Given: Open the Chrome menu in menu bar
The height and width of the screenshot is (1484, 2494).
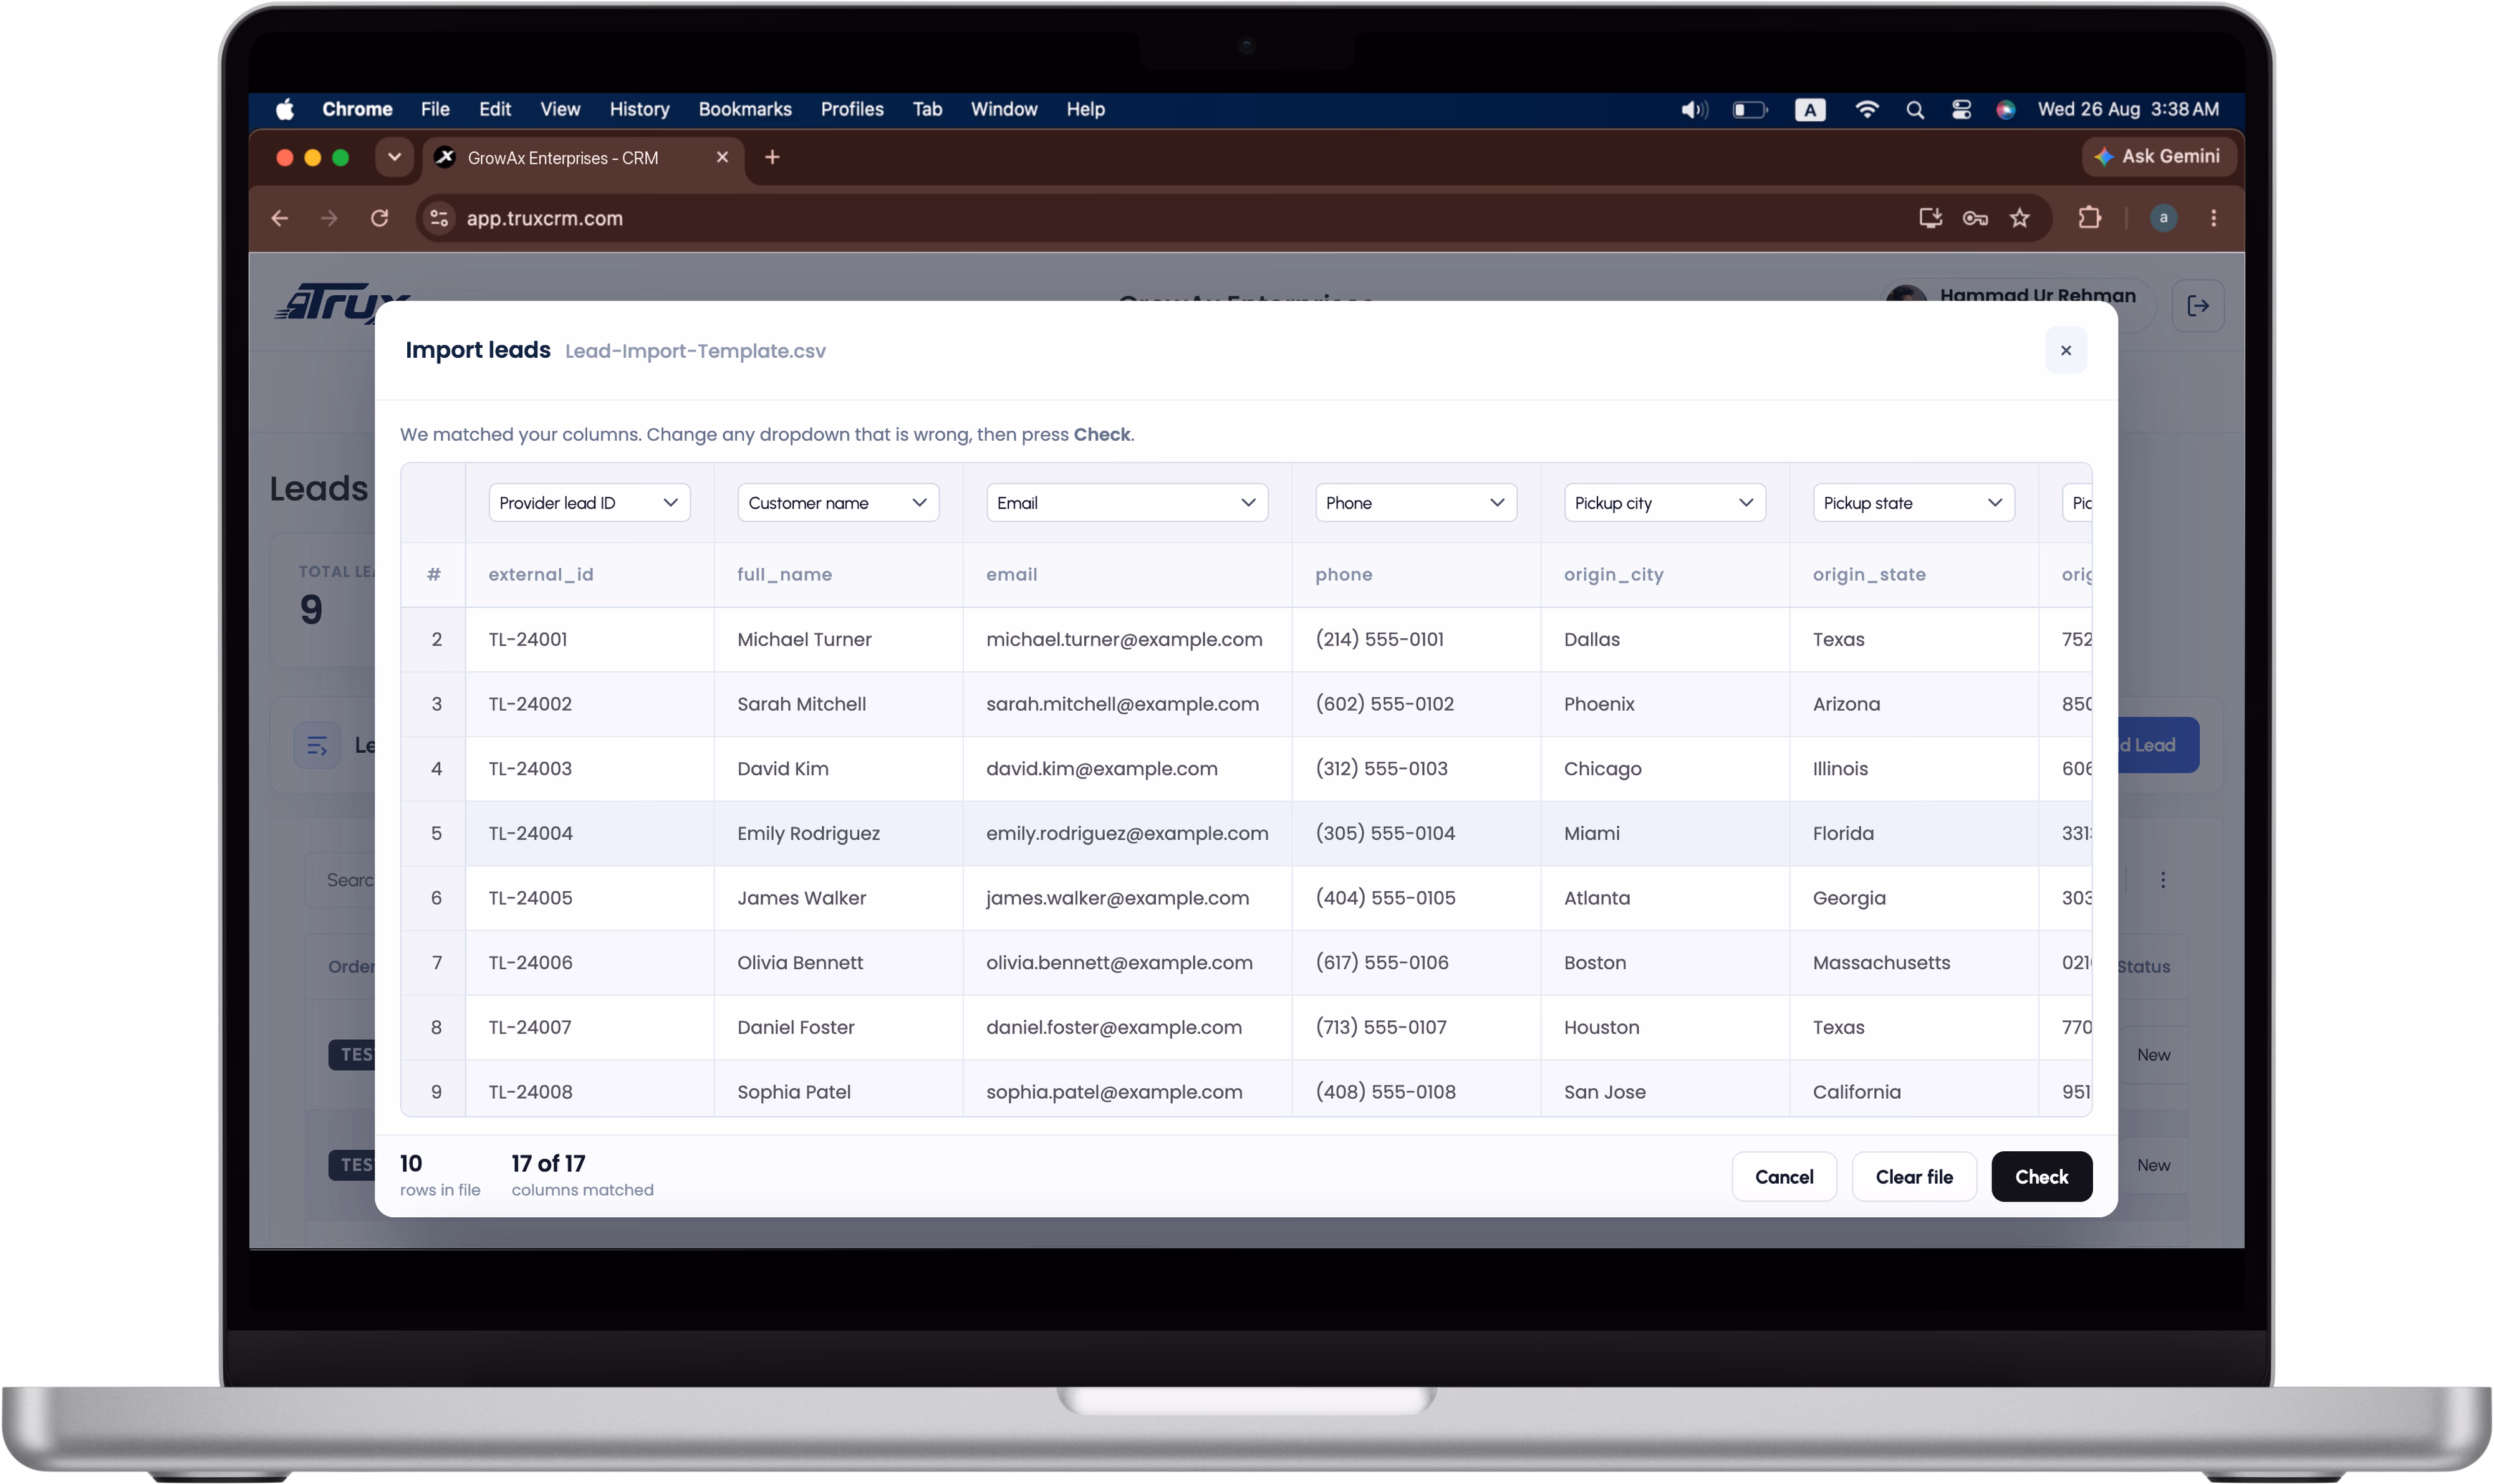Looking at the screenshot, I should [x=357, y=109].
